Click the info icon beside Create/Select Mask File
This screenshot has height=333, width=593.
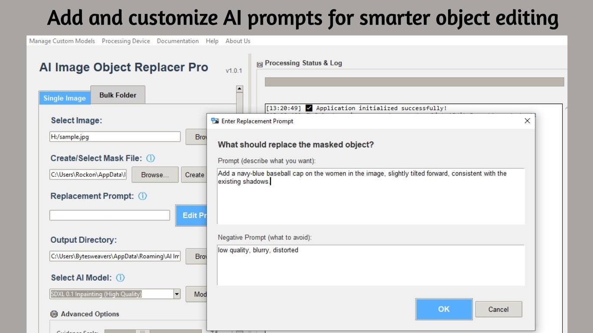pos(151,158)
